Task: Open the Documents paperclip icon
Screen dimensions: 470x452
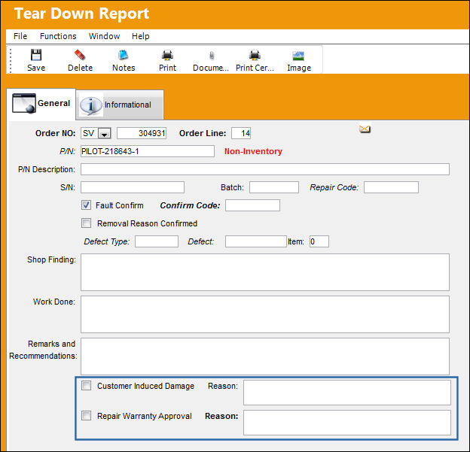Action: point(212,56)
